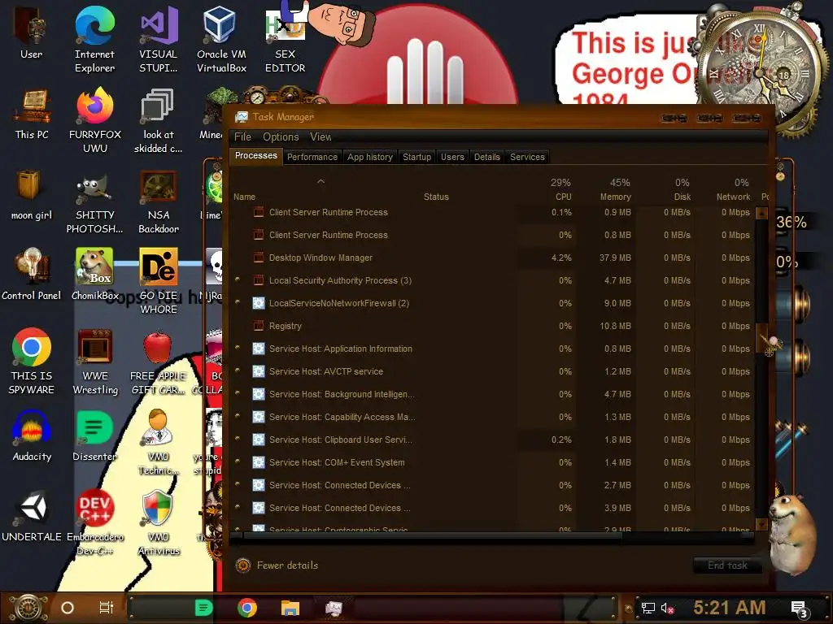Open Internet Explorer Edge shortcut
833x624 pixels.
pyautogui.click(x=94, y=39)
